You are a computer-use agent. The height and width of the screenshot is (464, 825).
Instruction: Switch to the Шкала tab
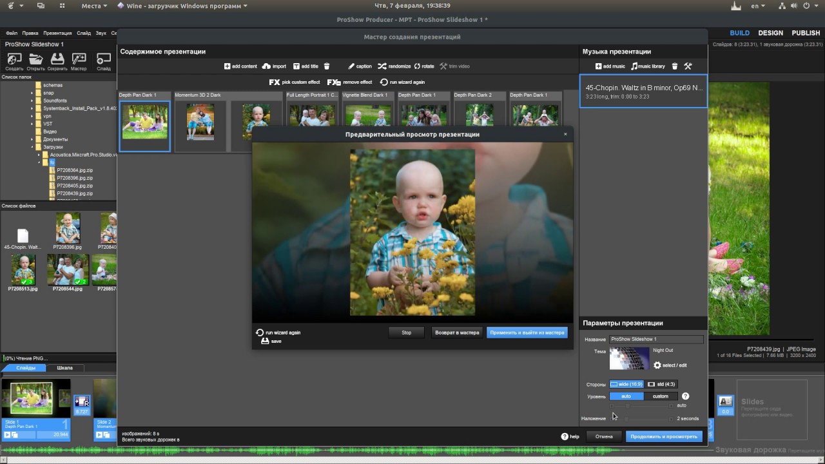click(65, 368)
